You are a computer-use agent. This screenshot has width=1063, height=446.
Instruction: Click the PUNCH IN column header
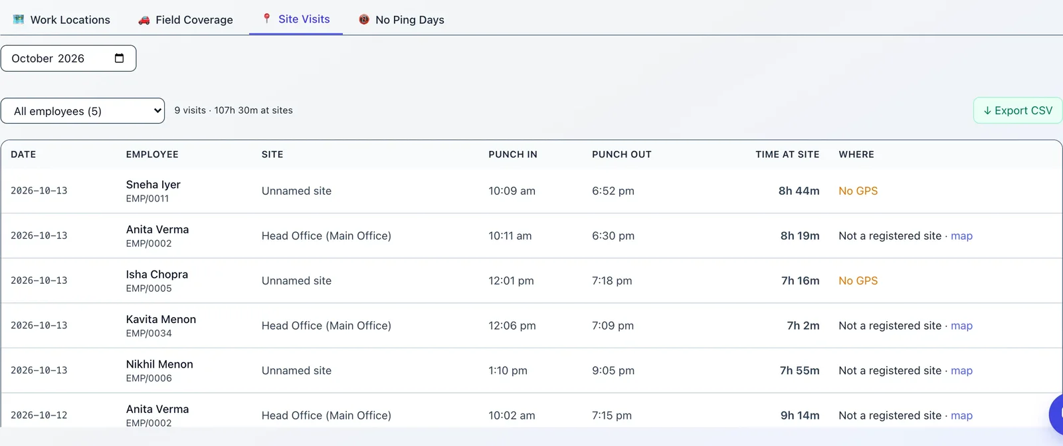513,154
